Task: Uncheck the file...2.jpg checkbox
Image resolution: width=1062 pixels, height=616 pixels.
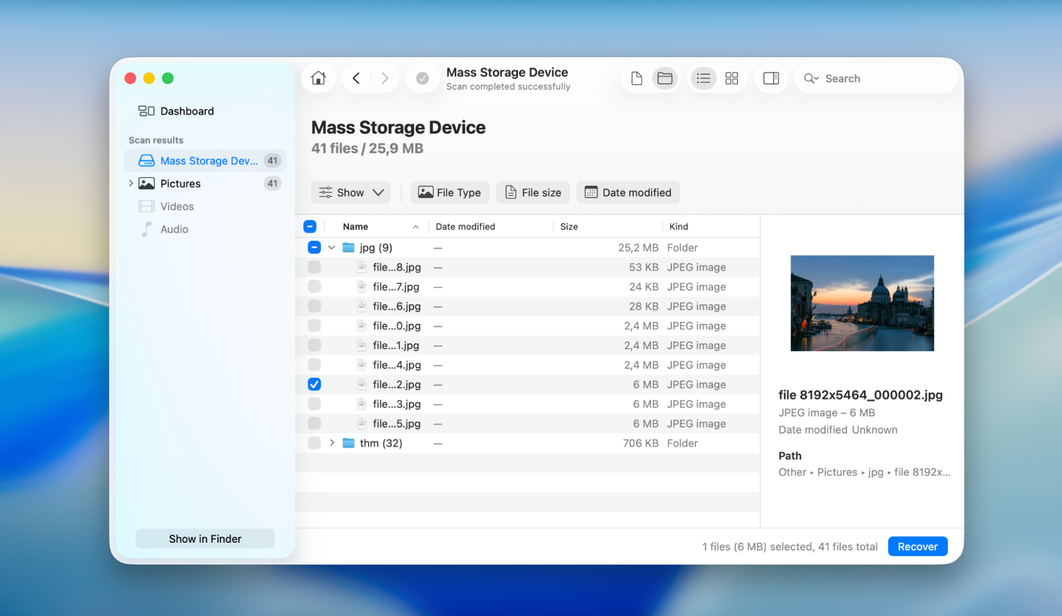Action: coord(314,384)
